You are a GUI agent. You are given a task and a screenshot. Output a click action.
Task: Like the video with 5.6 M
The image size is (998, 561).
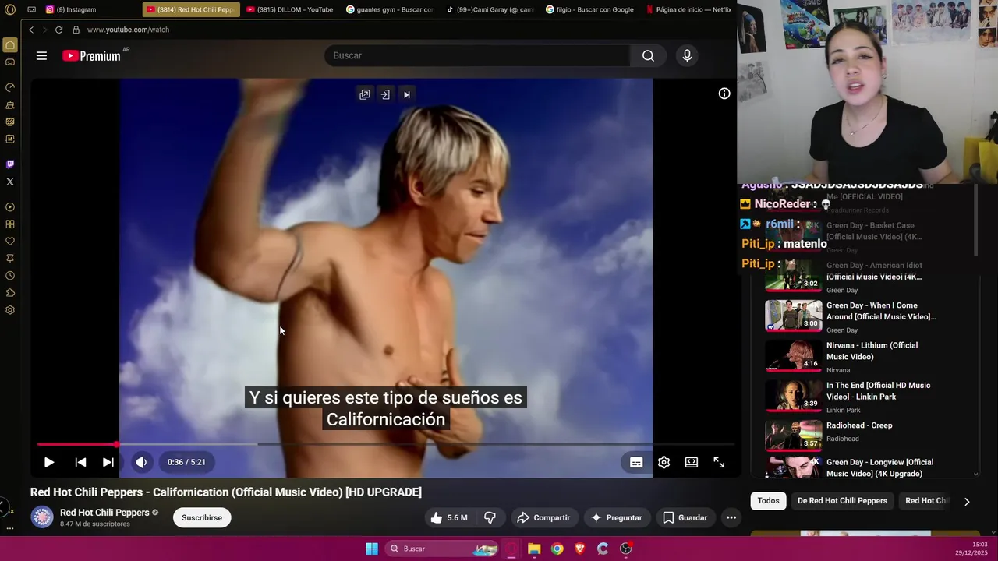pos(448,517)
